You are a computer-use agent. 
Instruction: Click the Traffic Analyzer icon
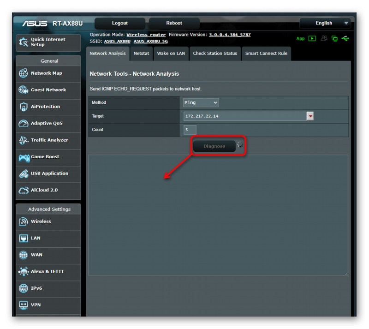click(x=24, y=140)
